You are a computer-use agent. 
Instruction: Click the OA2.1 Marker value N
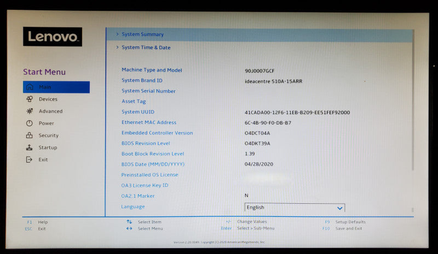click(246, 196)
